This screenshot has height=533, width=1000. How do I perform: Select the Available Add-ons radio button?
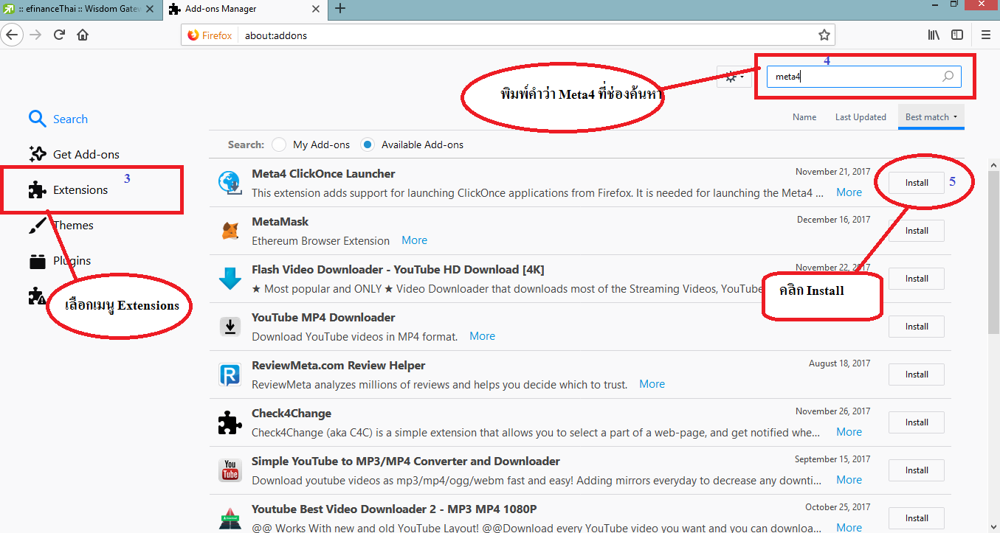tap(368, 144)
